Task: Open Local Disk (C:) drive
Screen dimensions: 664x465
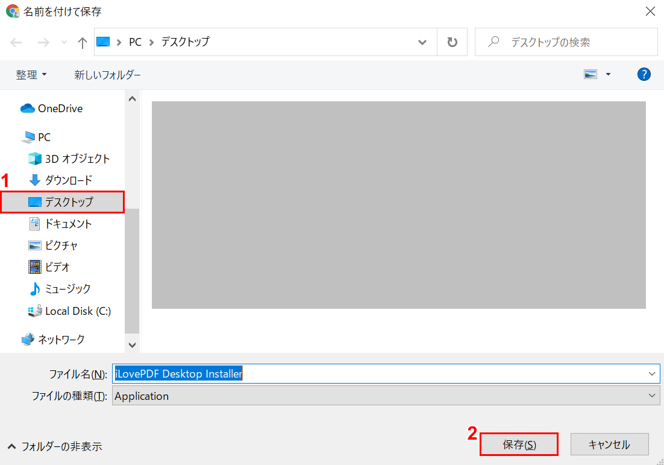Action: pyautogui.click(x=78, y=311)
